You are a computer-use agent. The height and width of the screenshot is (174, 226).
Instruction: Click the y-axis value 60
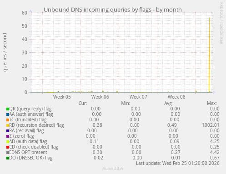tap(25, 13)
